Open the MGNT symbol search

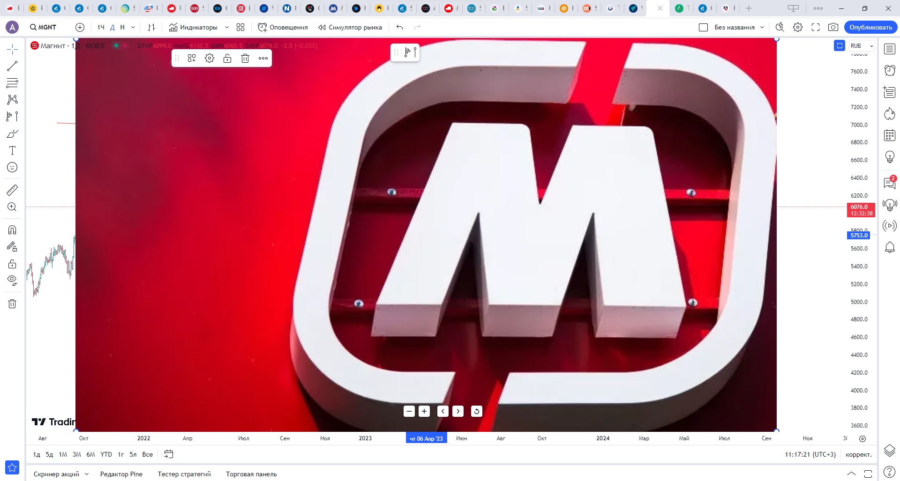click(43, 27)
